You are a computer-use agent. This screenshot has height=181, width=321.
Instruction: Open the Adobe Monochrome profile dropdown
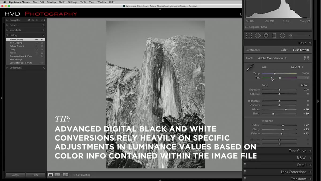point(272,58)
